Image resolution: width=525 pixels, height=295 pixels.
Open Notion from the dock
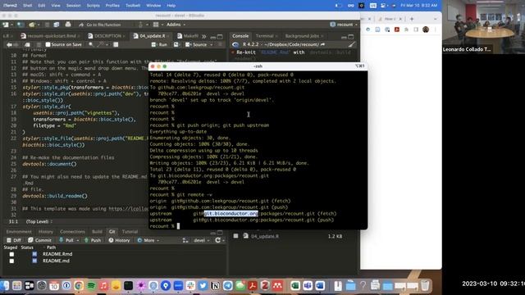coord(215,286)
